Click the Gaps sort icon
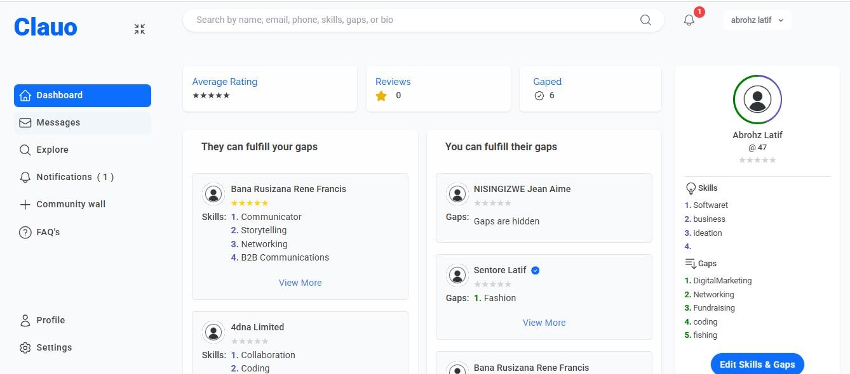 pos(691,264)
